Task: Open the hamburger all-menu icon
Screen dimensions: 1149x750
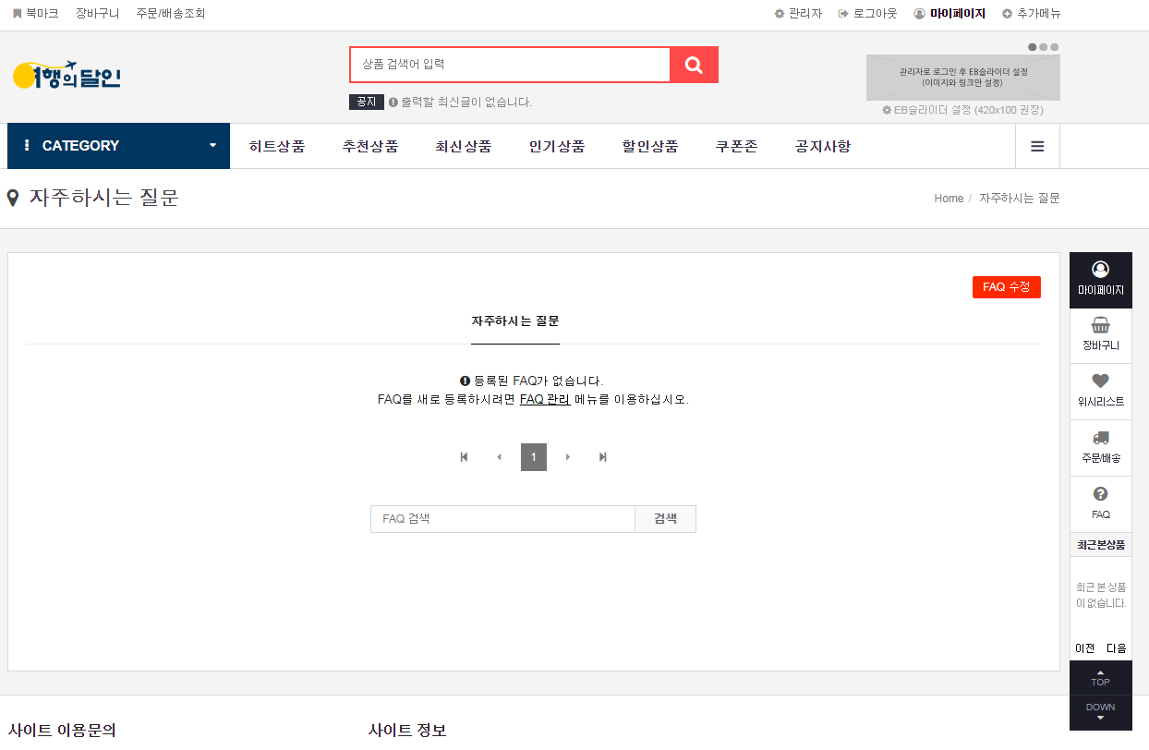Action: [x=1037, y=146]
